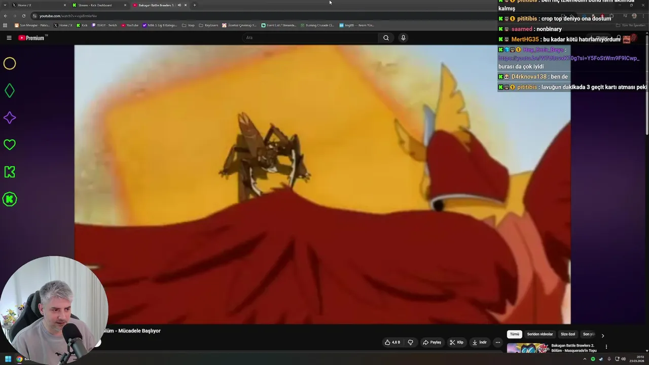
Task: Close the 'Home / X' browser tab
Action: point(65,5)
